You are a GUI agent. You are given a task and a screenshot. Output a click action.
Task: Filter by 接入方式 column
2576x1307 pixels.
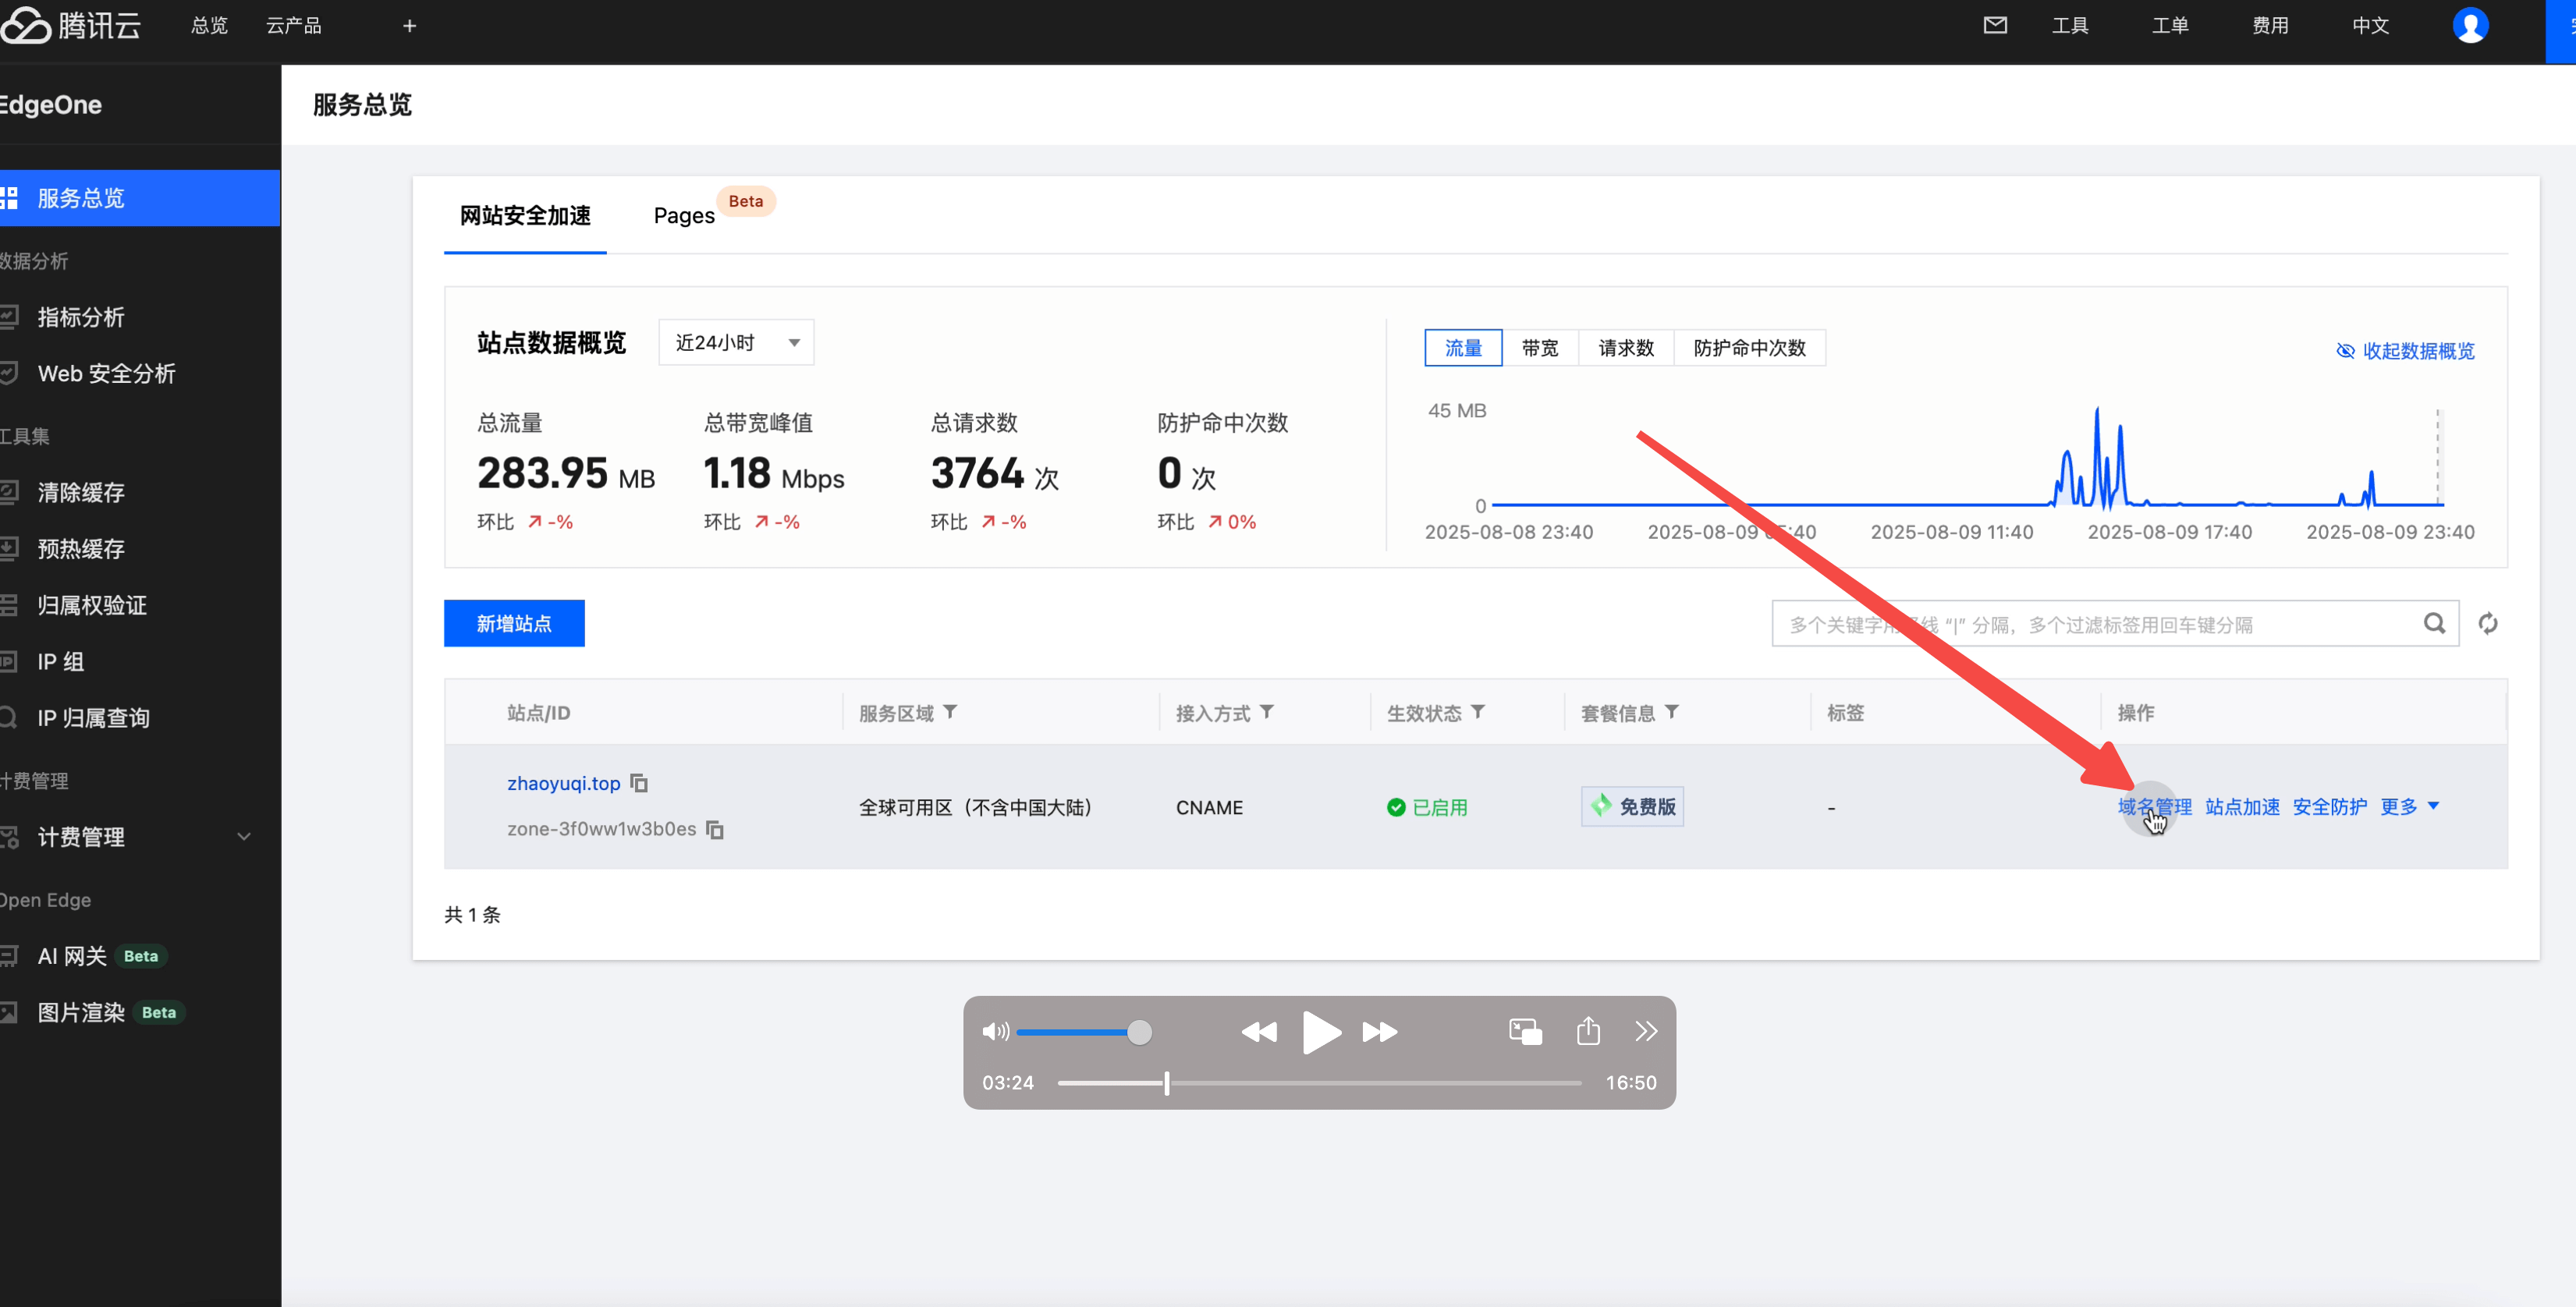(x=1267, y=711)
